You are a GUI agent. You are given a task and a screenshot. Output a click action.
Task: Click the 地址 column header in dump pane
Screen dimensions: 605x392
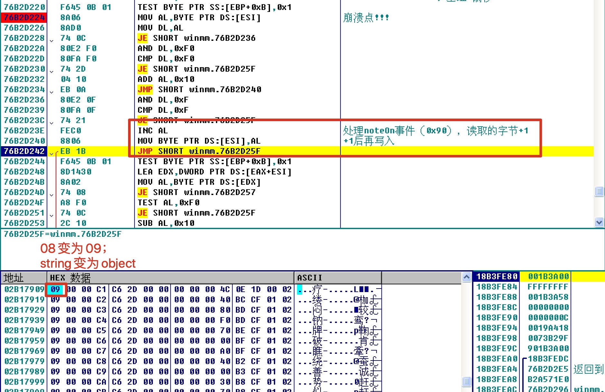coord(24,278)
